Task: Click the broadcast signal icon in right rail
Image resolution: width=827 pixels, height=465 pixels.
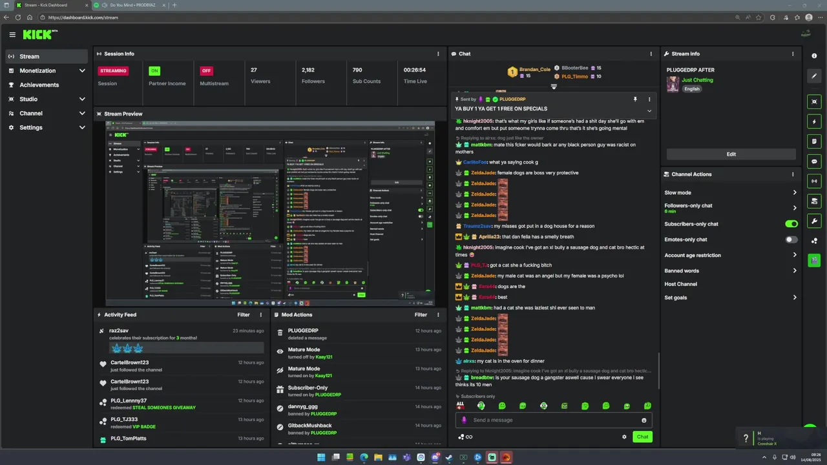Action: click(x=814, y=181)
